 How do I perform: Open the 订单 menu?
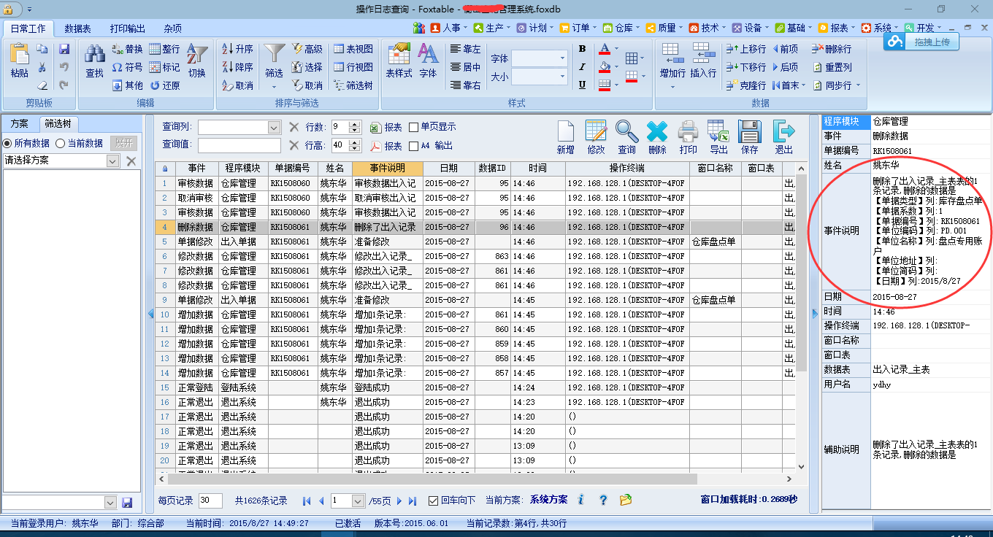(x=580, y=28)
